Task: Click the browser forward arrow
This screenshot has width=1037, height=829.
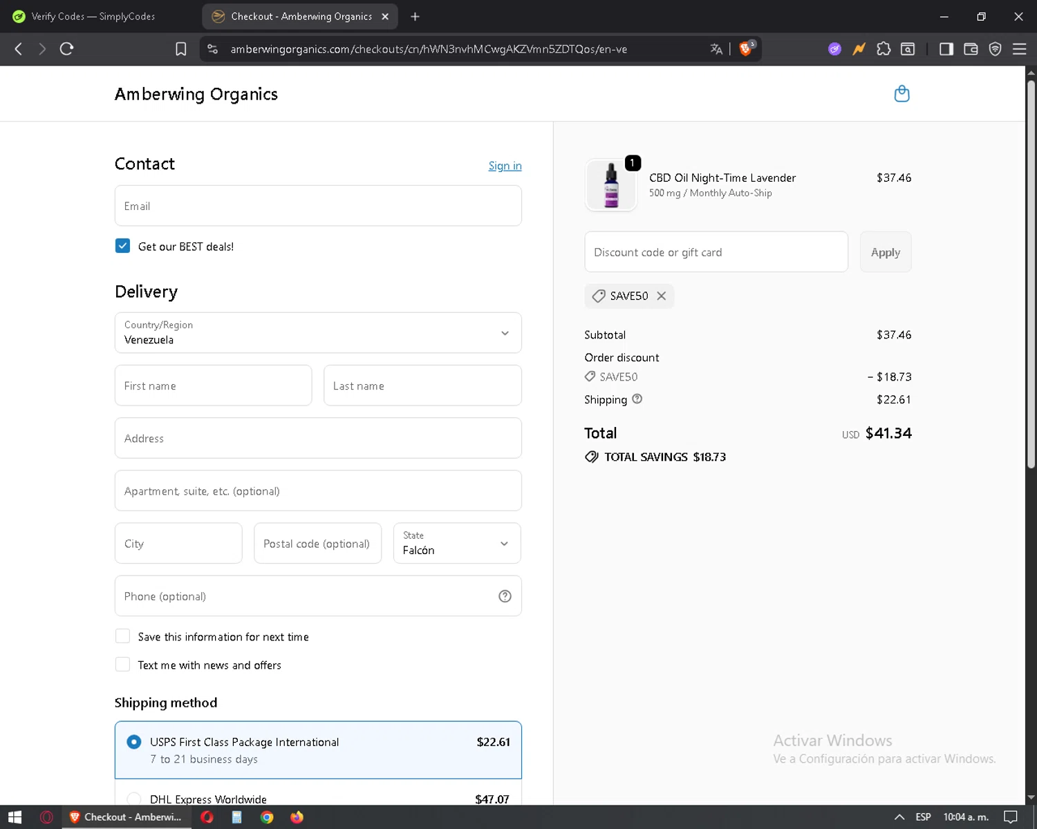Action: 42,49
